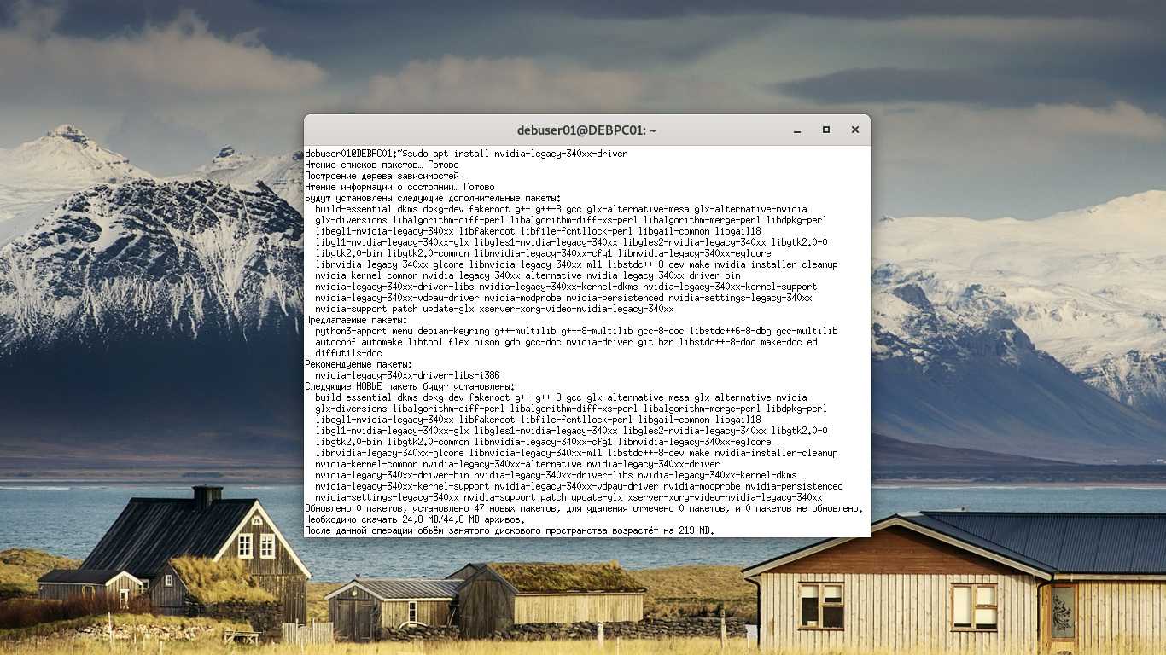Click the line 'Чтение информации о состоянии… Готово'
This screenshot has width=1166, height=655.
[x=399, y=187]
